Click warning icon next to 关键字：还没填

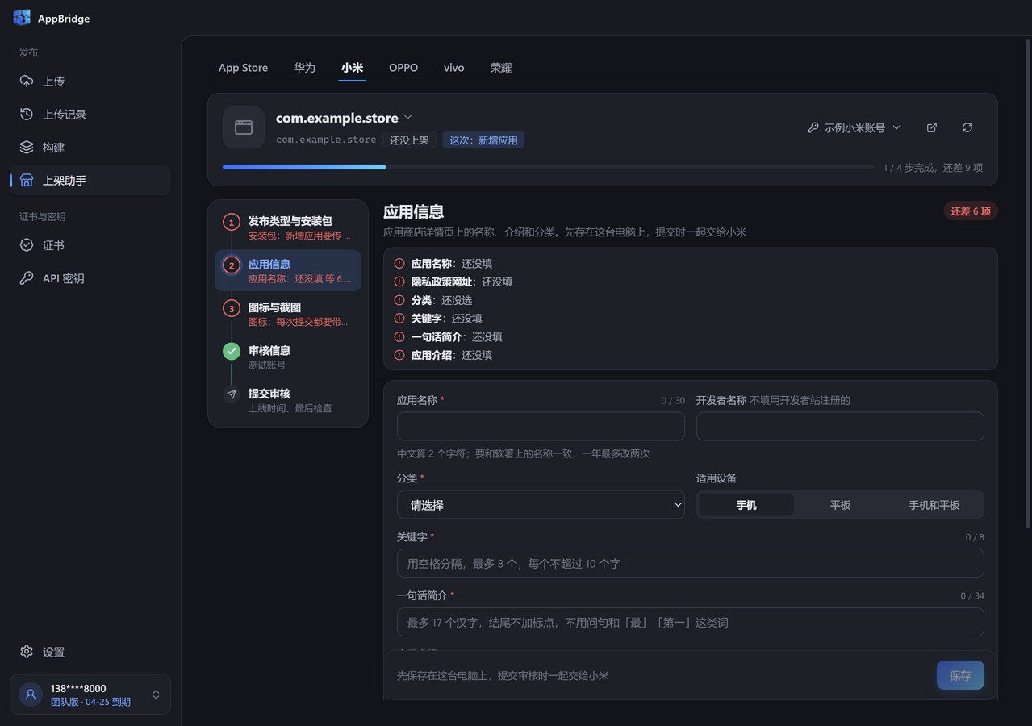pos(399,319)
